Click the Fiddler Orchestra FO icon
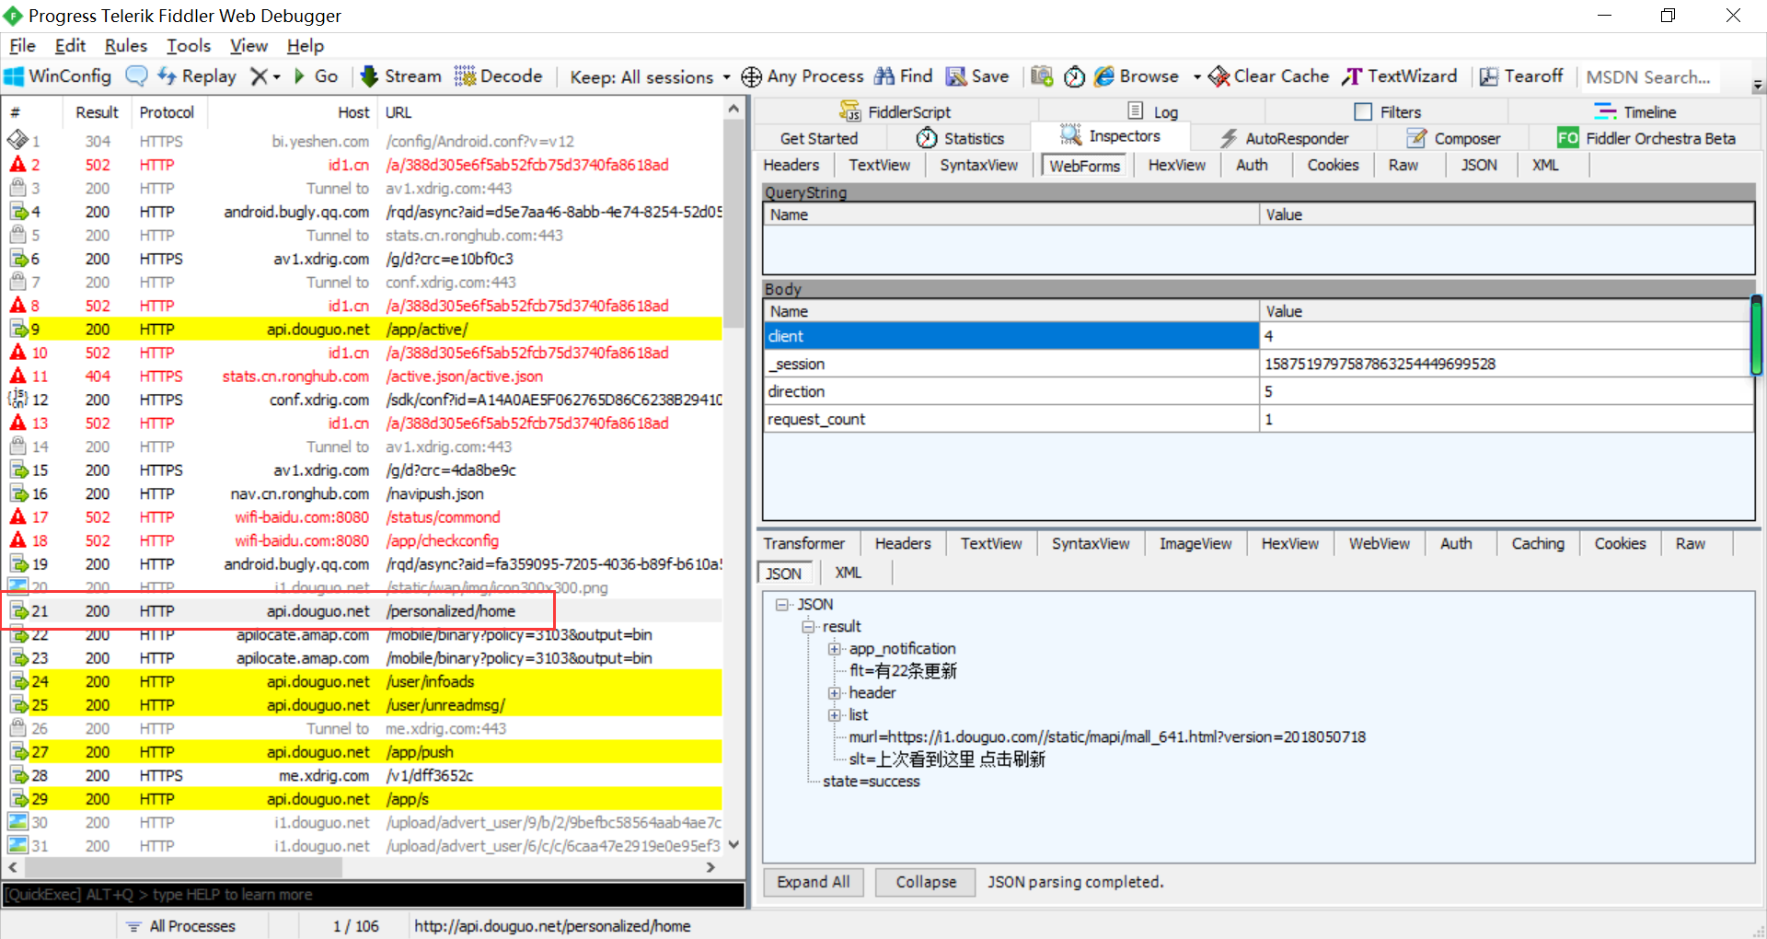 (x=1568, y=138)
